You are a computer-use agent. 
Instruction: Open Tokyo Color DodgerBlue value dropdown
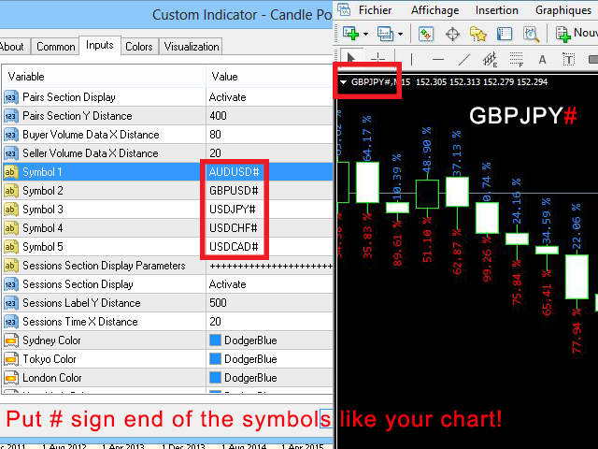(x=270, y=359)
